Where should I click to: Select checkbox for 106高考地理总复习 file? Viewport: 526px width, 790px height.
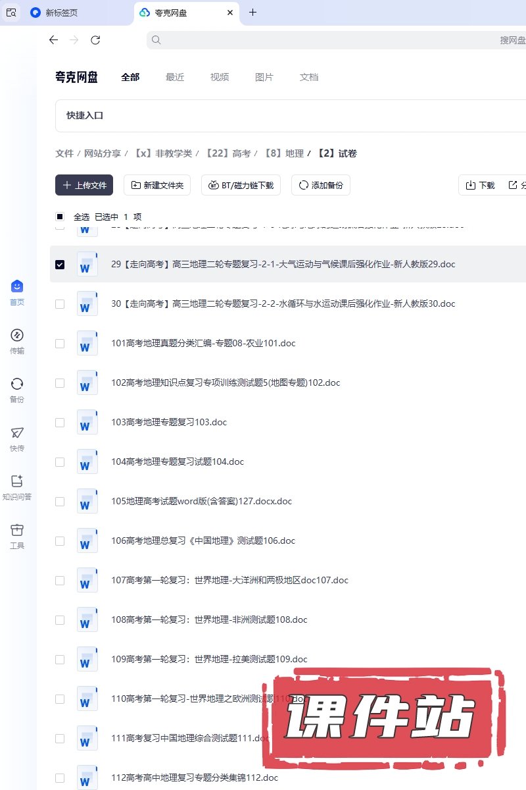pos(60,540)
